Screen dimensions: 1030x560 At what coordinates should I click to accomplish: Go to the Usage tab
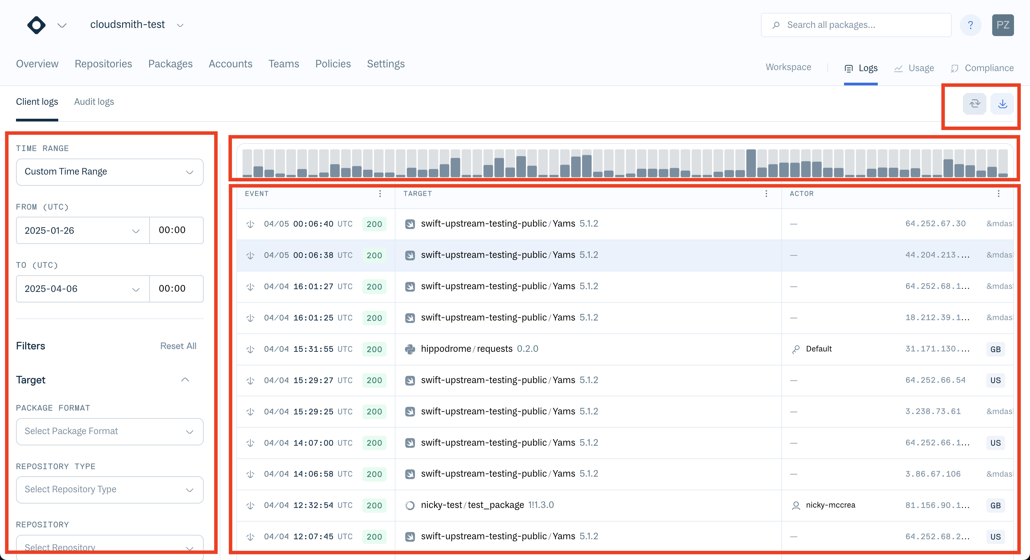pyautogui.click(x=921, y=68)
